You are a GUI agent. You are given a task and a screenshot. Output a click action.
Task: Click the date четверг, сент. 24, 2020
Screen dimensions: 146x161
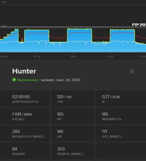point(61,80)
